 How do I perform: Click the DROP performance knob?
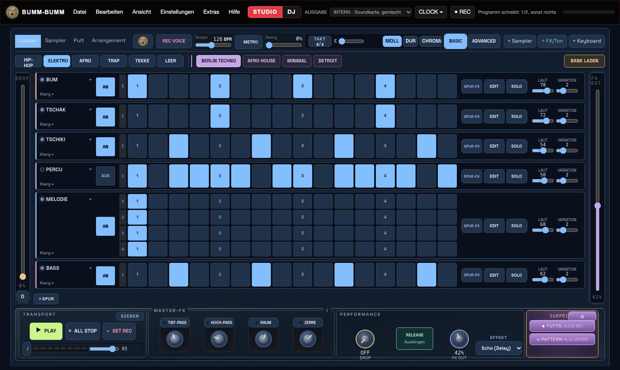(x=365, y=339)
